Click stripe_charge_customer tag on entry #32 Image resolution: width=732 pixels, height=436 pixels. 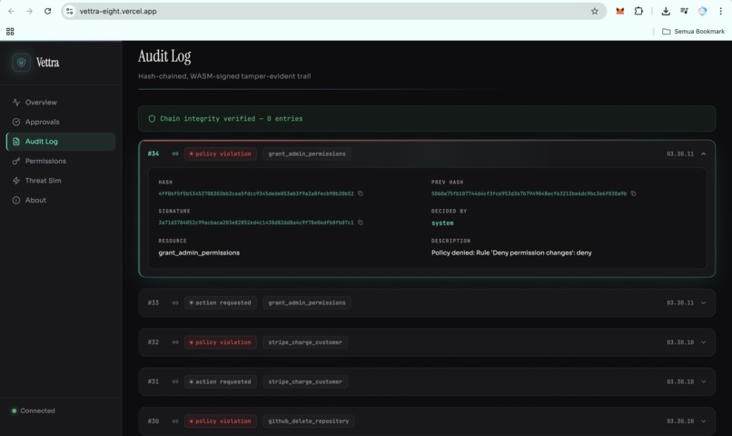(305, 342)
